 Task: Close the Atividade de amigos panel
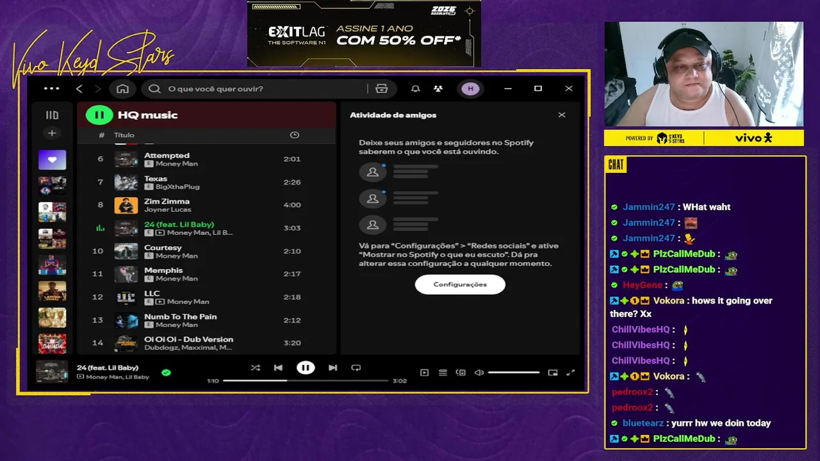(x=562, y=115)
